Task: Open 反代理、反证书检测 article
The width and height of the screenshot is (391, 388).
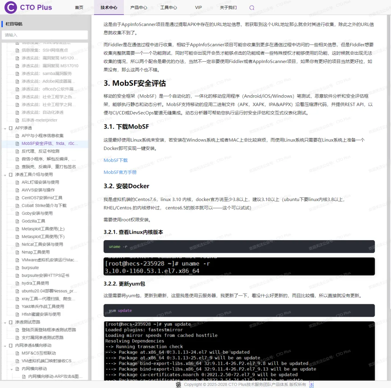Action: (41, 151)
